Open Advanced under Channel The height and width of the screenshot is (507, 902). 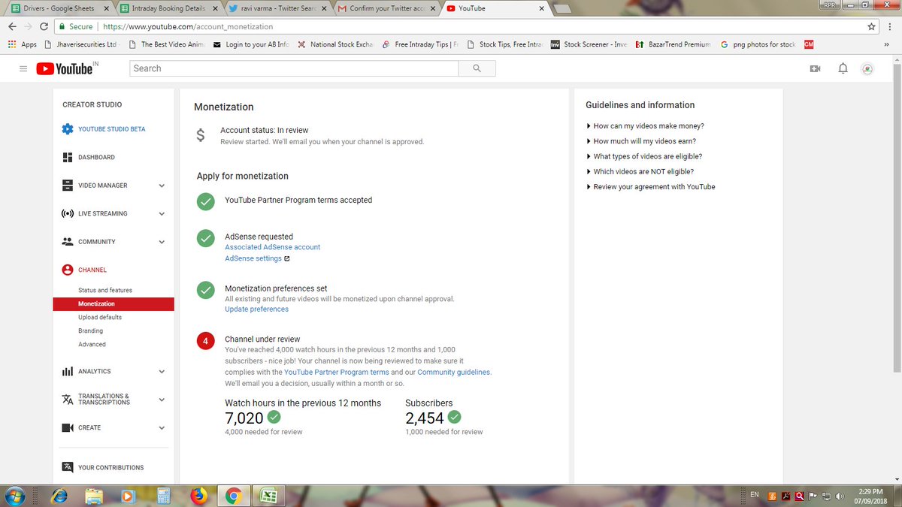click(92, 344)
